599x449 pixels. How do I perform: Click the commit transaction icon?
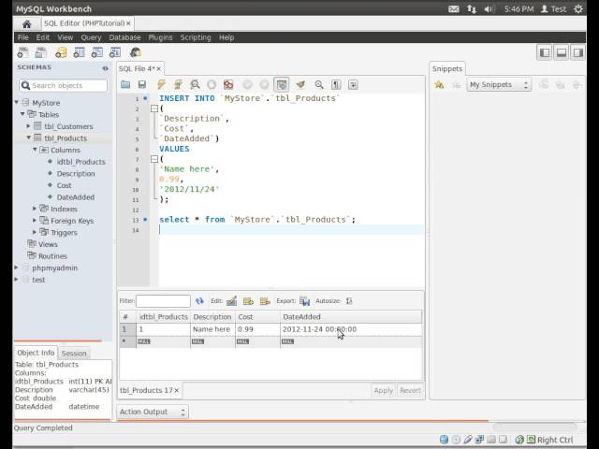247,84
